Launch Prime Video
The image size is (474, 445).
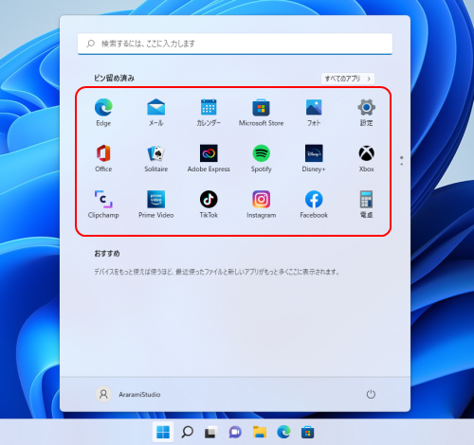pos(156,205)
